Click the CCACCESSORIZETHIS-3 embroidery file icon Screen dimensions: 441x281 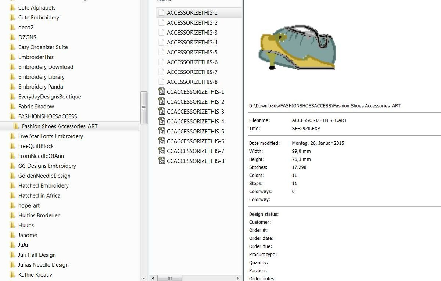click(161, 112)
